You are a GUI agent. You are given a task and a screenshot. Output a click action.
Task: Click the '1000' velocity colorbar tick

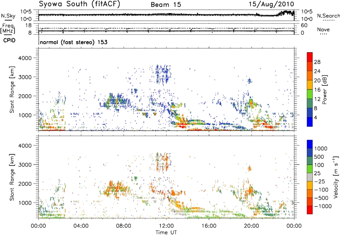coord(321,148)
